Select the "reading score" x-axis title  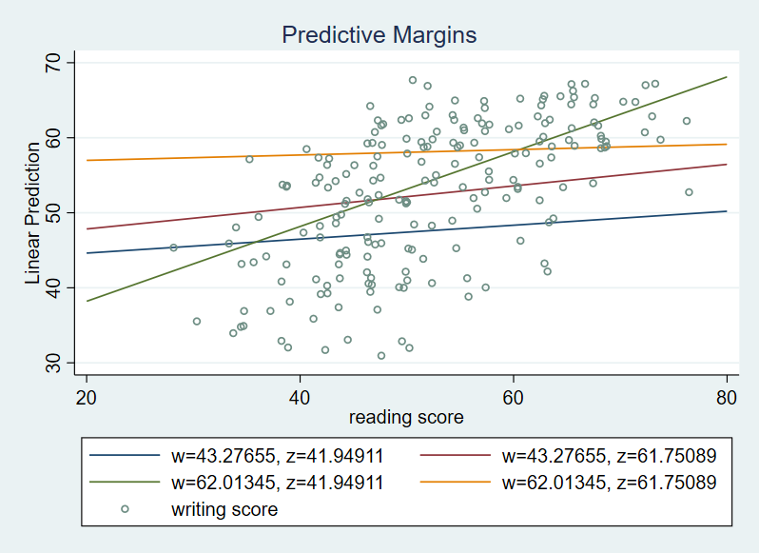tap(406, 417)
